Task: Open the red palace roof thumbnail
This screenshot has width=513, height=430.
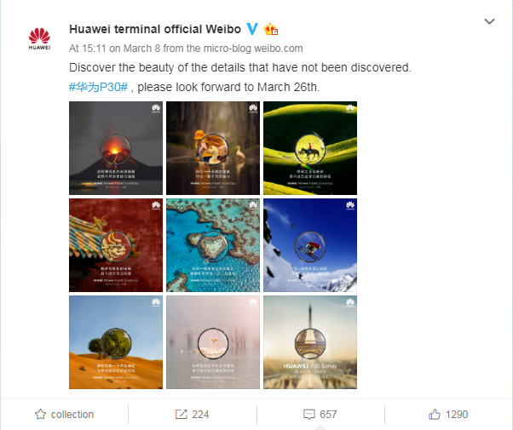Action: [116, 245]
